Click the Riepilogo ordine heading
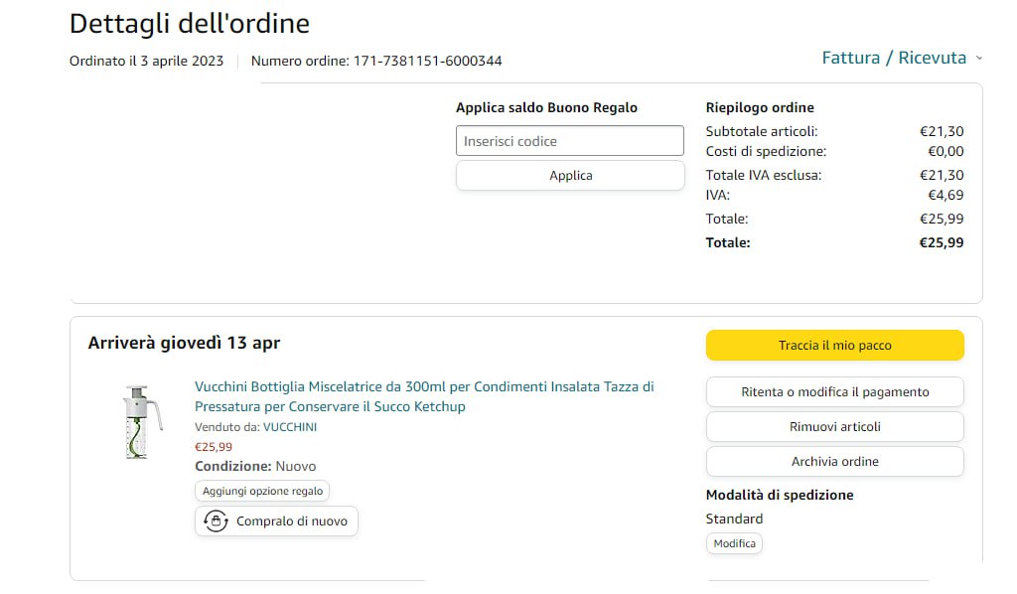Image resolution: width=1017 pixels, height=594 pixels. pyautogui.click(x=760, y=107)
